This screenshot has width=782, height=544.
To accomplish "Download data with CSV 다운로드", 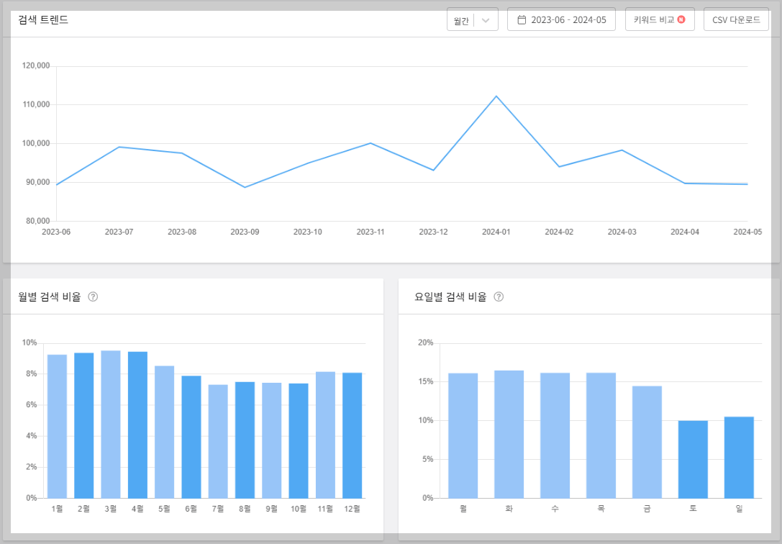I will pyautogui.click(x=736, y=20).
